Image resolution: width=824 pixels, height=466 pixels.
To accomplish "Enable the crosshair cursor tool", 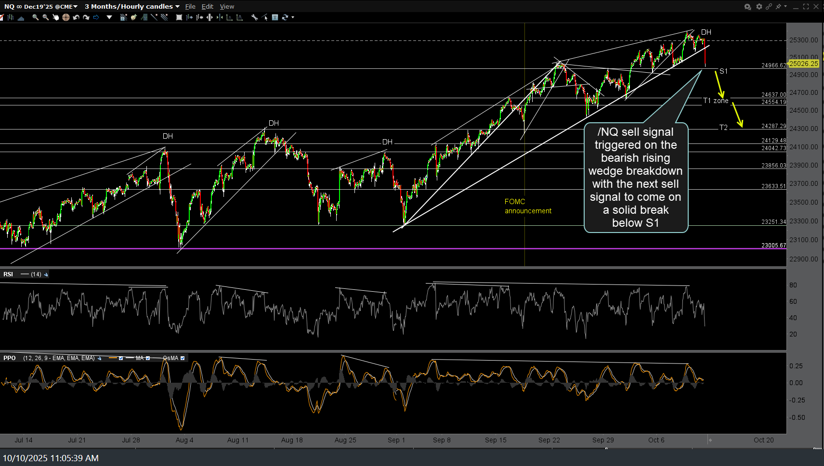I will [65, 17].
